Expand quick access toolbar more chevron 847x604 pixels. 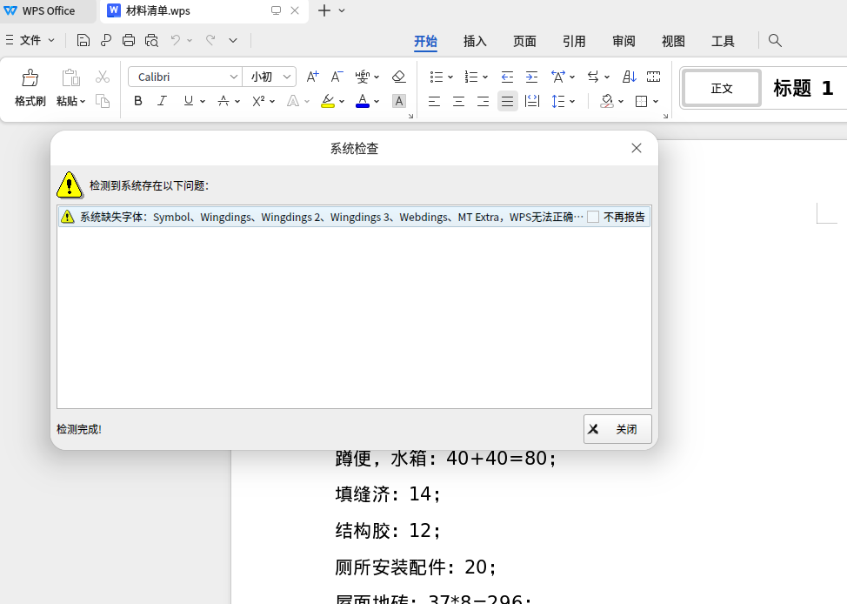coord(233,41)
